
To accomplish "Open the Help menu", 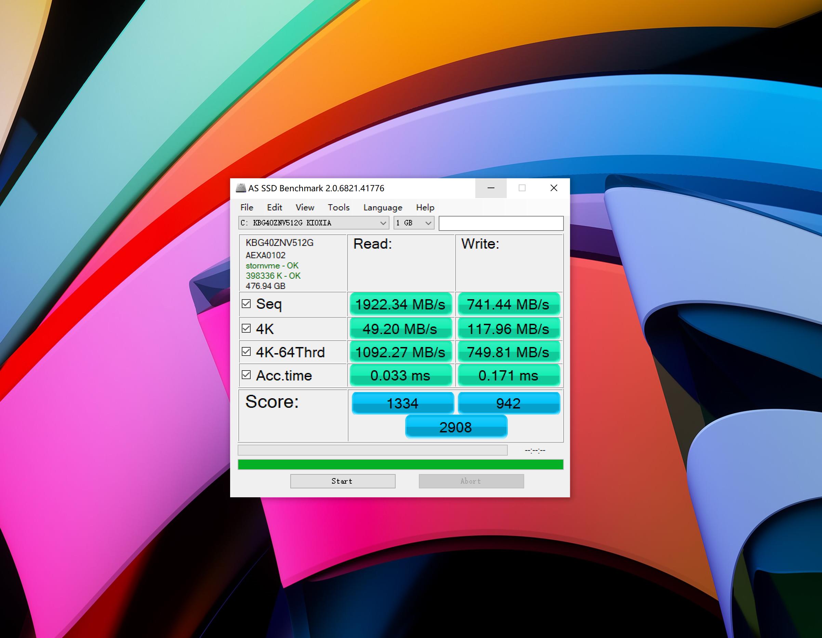I will (x=425, y=208).
